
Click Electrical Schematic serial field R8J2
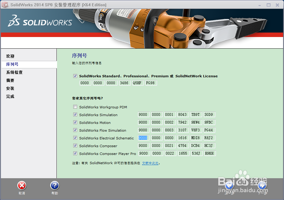(209, 138)
